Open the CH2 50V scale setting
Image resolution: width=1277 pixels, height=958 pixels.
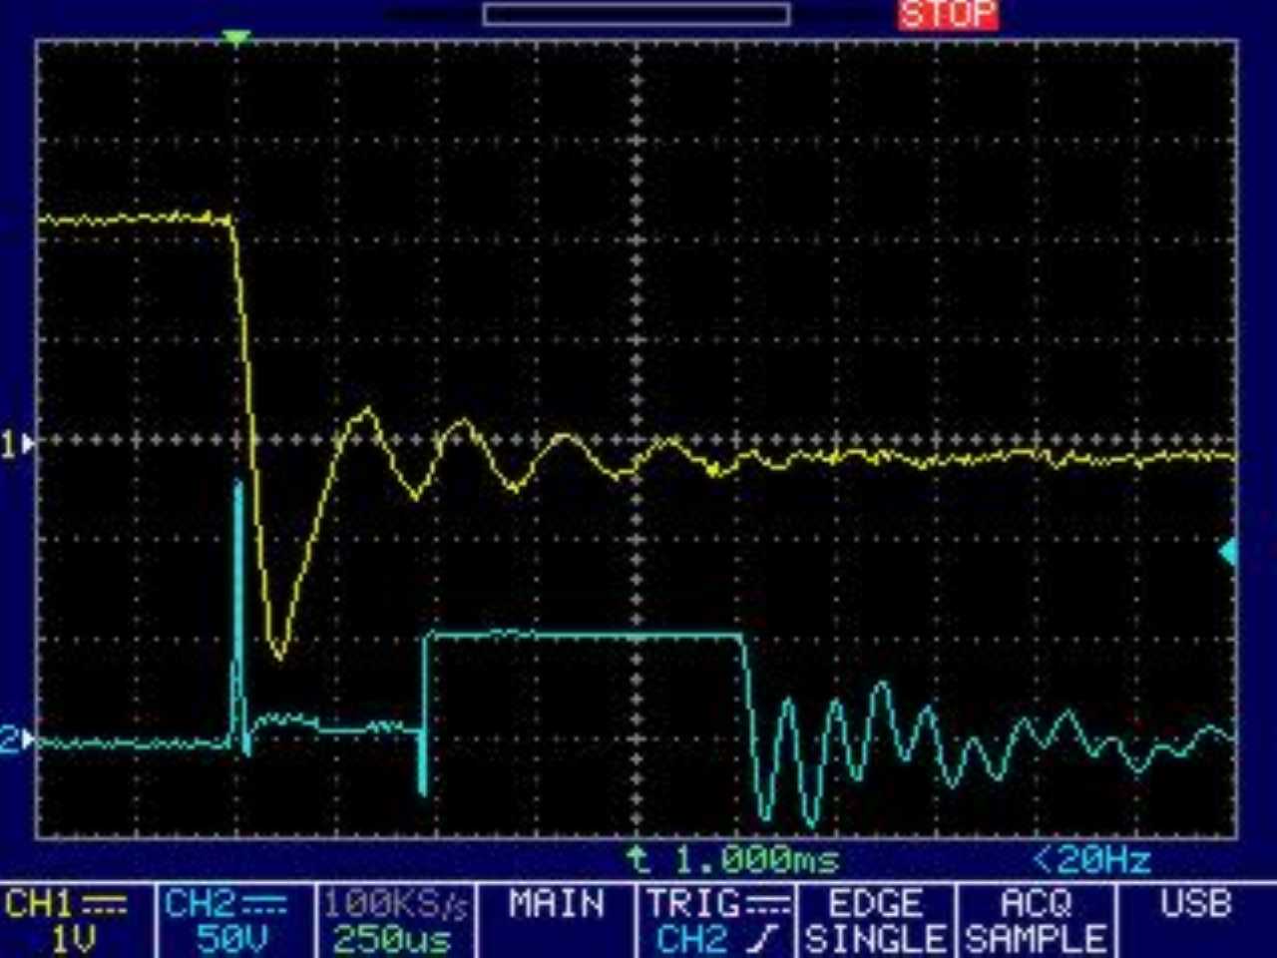point(231,939)
